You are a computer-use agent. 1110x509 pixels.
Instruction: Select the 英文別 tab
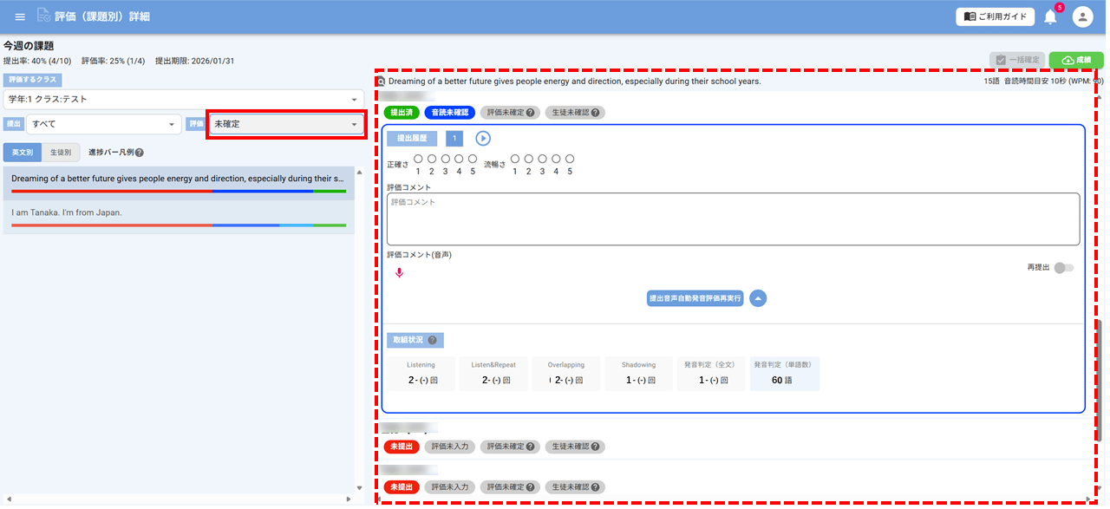click(x=23, y=153)
